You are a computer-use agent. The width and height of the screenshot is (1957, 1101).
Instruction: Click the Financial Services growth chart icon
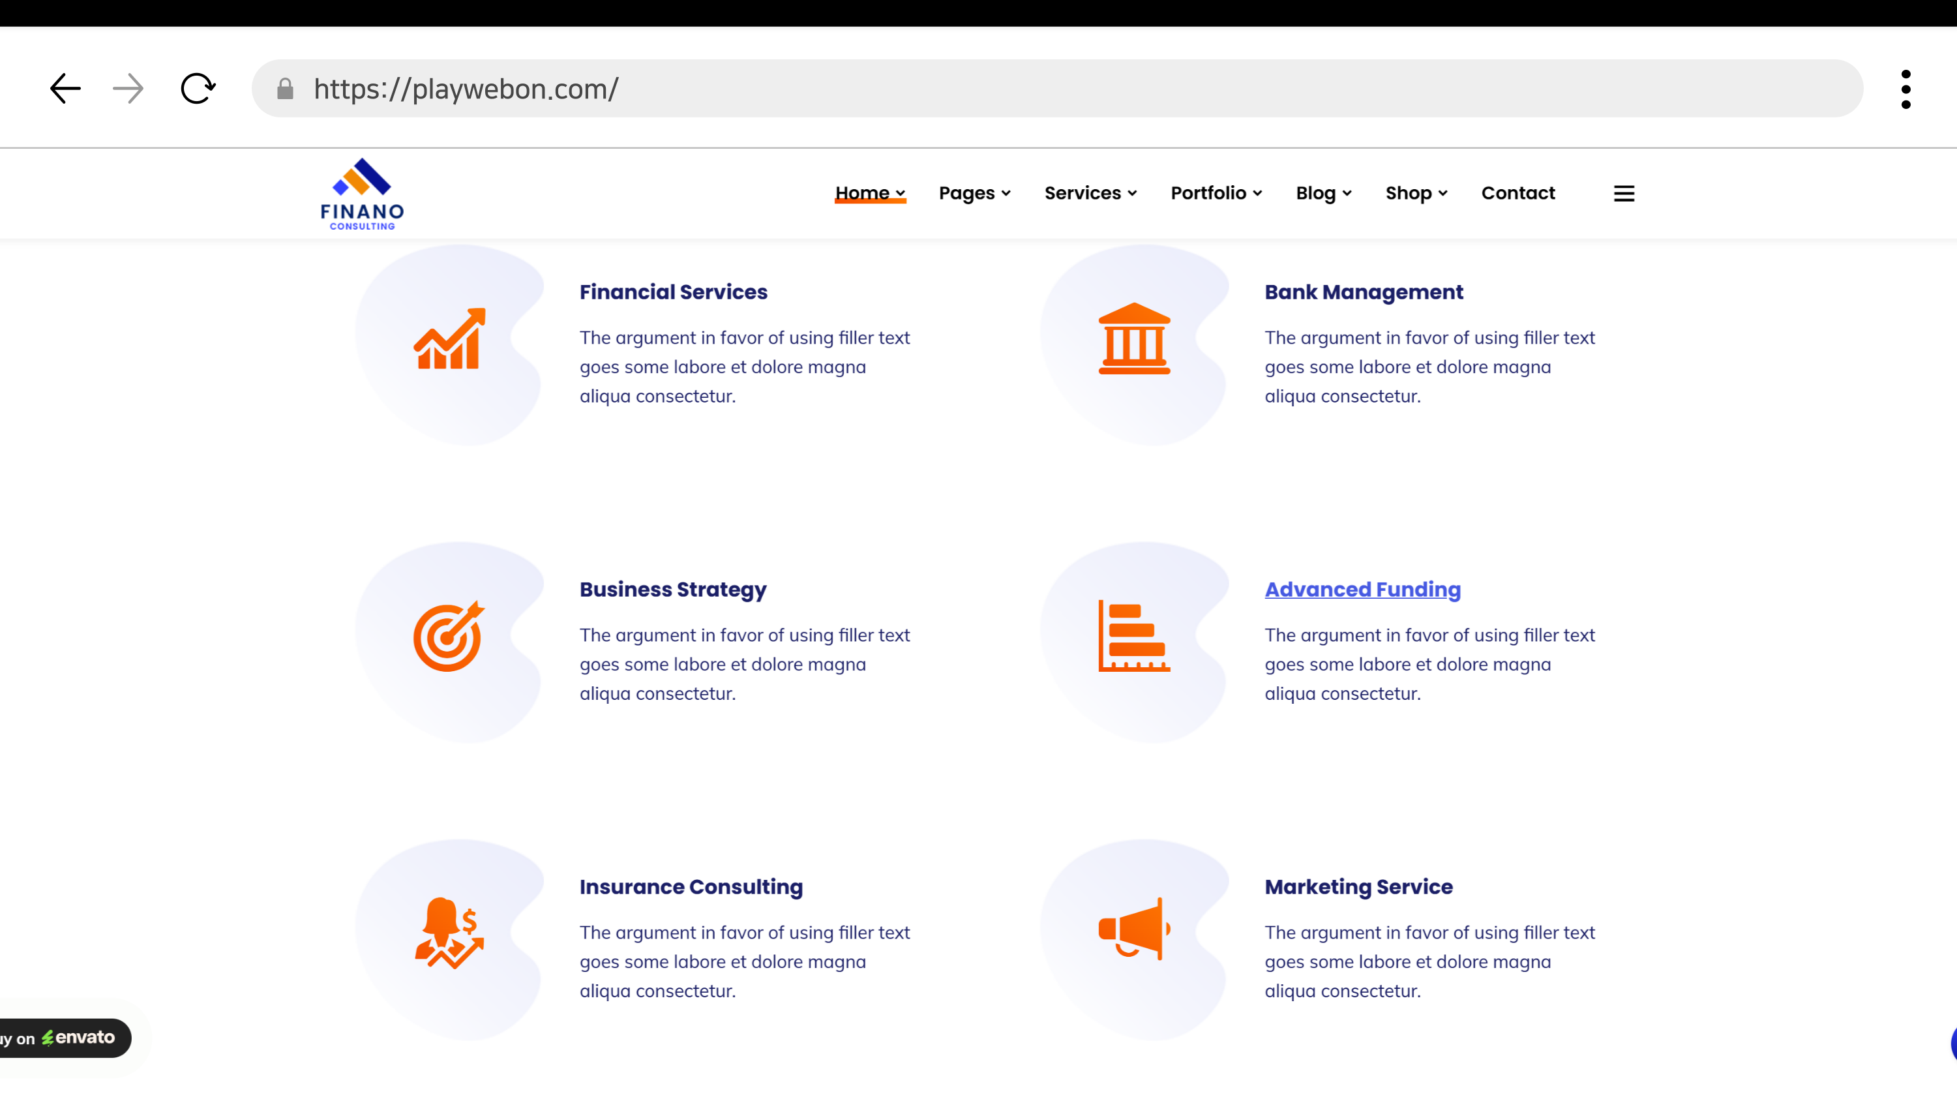(449, 339)
